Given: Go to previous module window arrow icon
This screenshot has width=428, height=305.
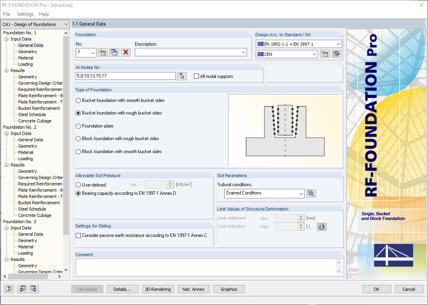Looking at the screenshot, I should point(22,289).
